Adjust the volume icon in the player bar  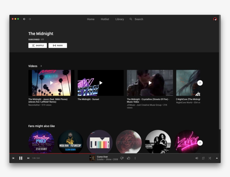[x=197, y=158]
